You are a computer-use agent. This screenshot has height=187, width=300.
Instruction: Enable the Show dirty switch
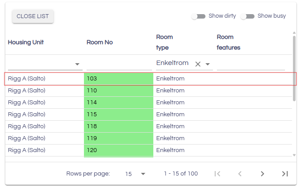(x=198, y=16)
